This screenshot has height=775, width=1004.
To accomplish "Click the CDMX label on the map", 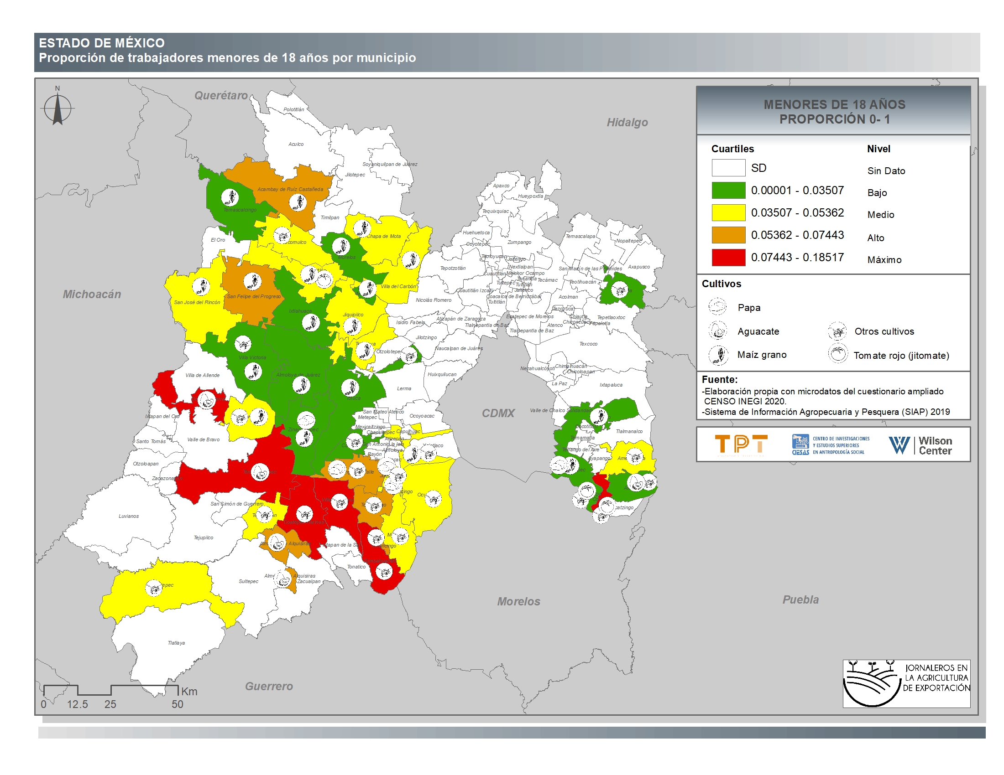I will 498,413.
